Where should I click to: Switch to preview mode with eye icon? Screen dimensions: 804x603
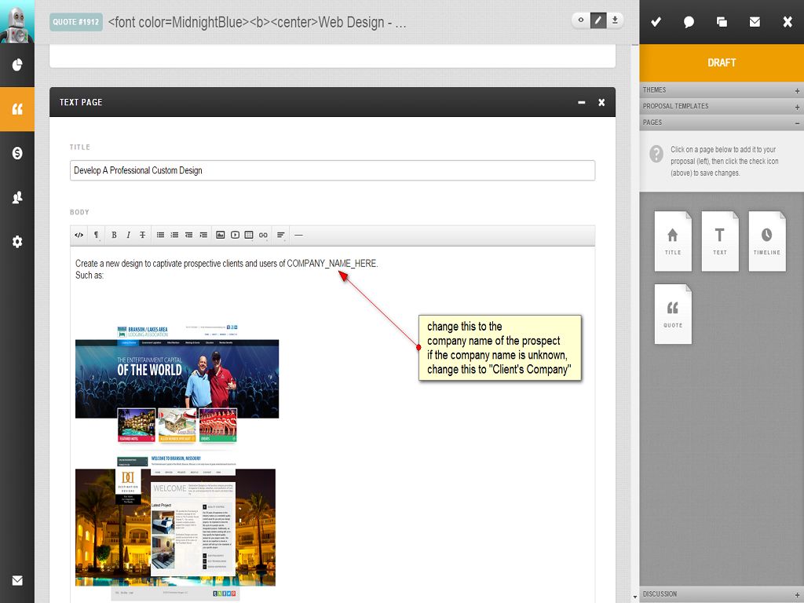pyautogui.click(x=581, y=20)
